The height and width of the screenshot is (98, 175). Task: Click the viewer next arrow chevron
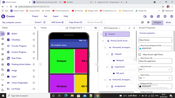coord(96,64)
